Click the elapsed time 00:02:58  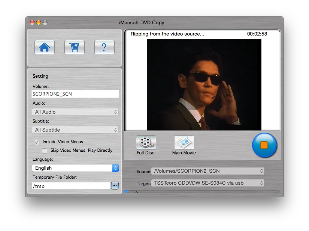tap(257, 34)
